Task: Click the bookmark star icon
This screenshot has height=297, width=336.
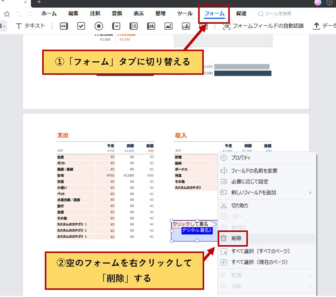Action: coord(6,14)
